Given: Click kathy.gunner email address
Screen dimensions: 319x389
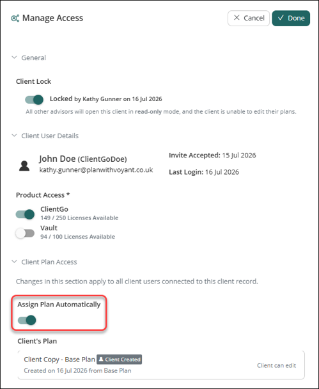Looking at the screenshot, I should coord(96,170).
